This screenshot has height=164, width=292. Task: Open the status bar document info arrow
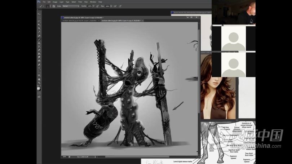point(95,157)
